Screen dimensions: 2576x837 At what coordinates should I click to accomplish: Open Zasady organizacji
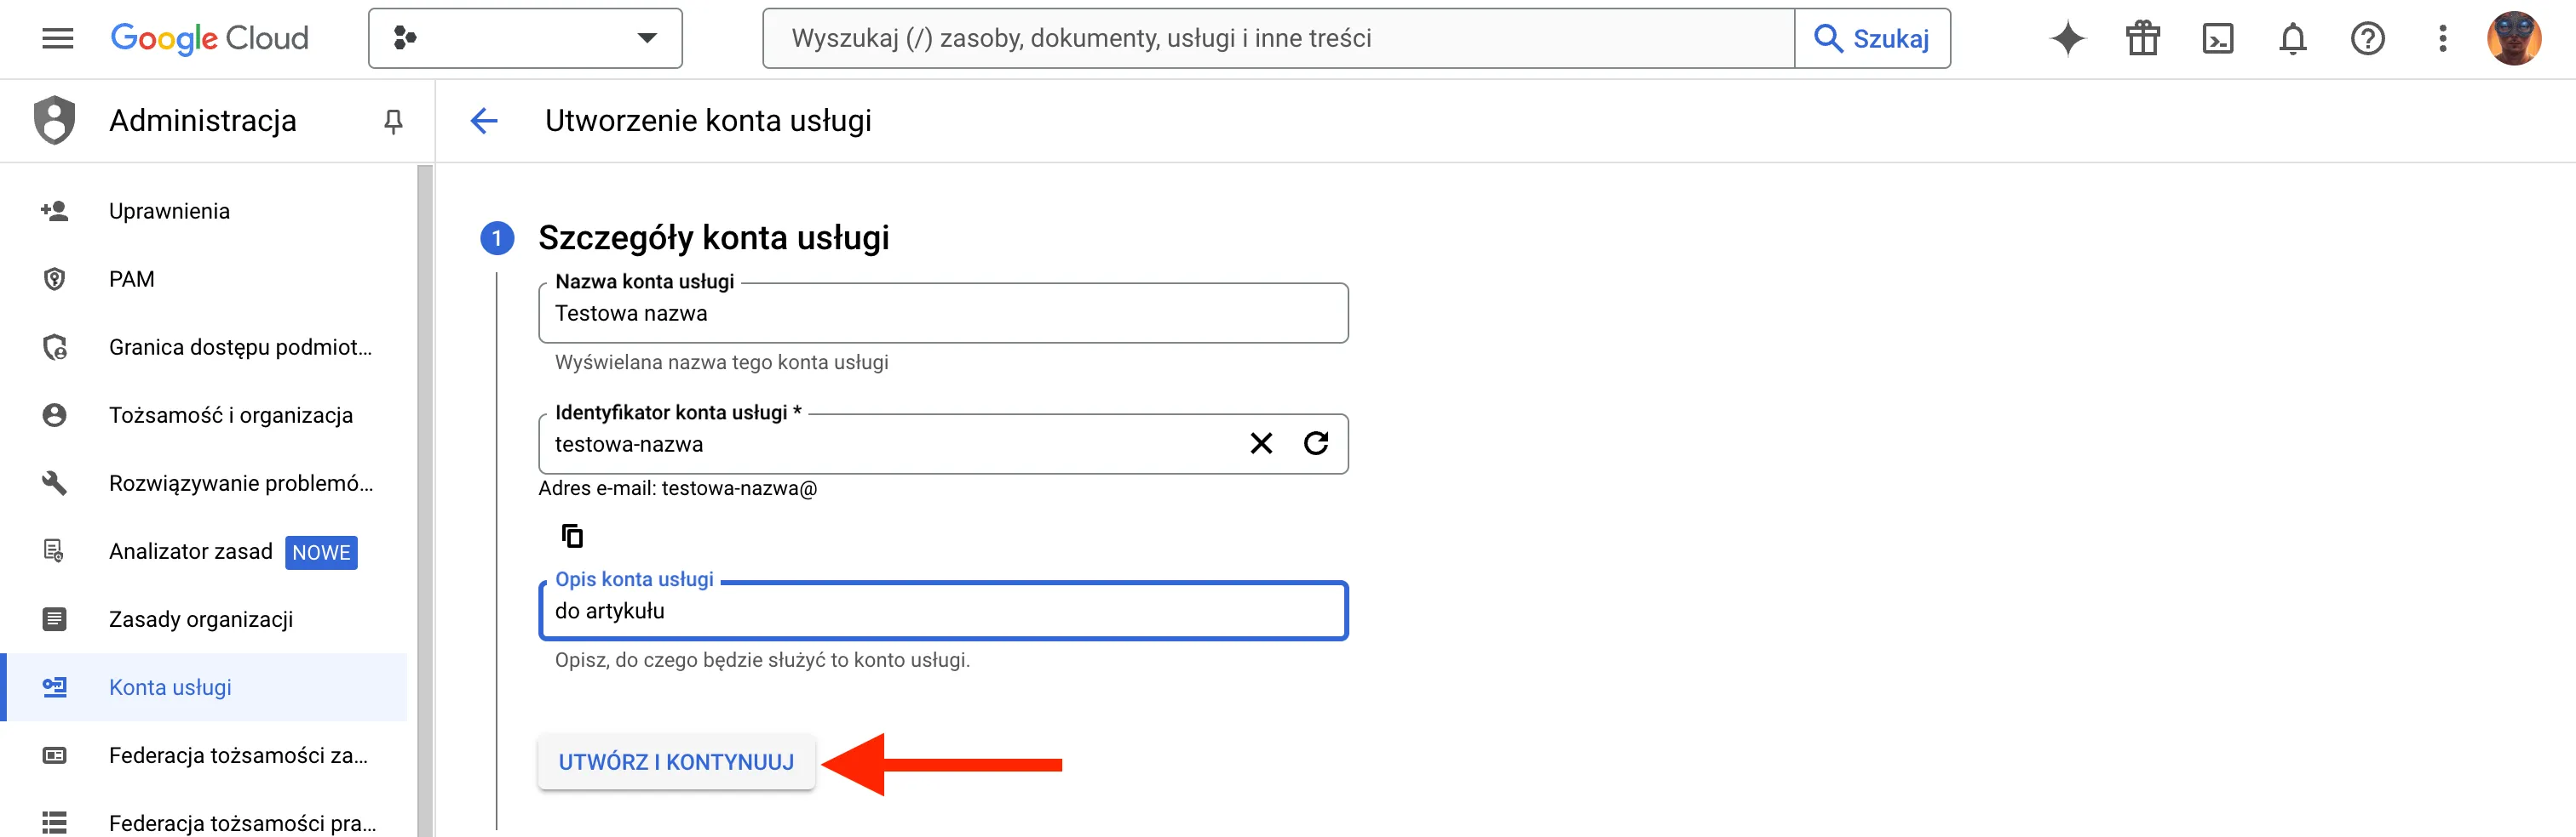tap(204, 619)
